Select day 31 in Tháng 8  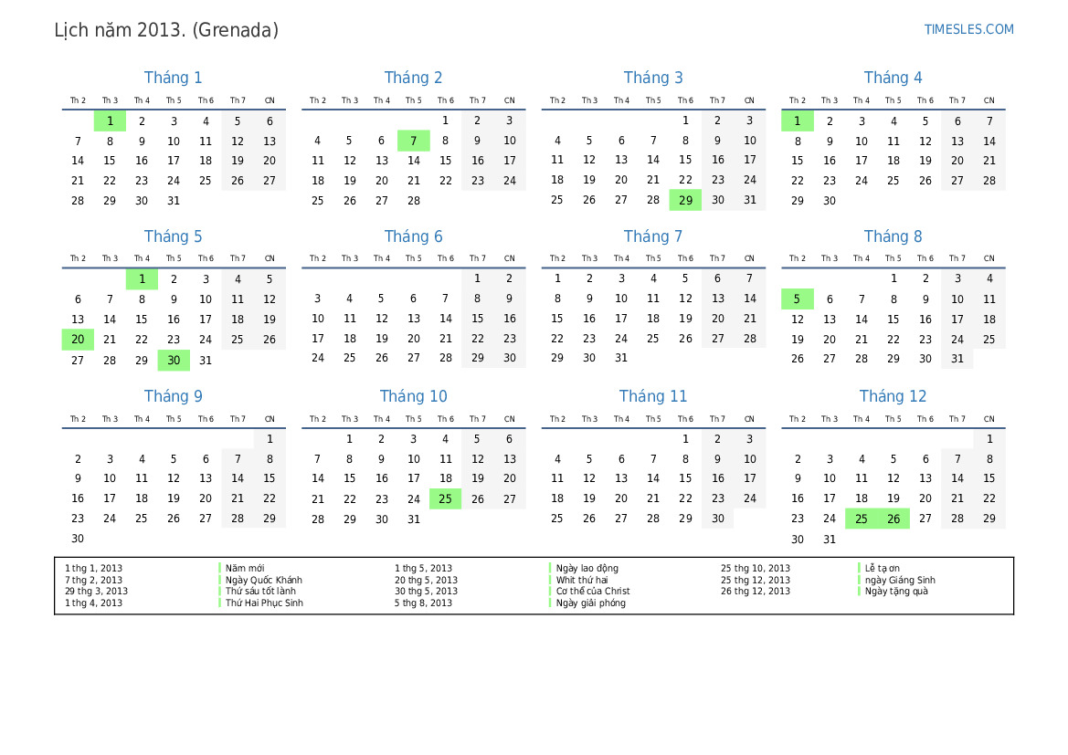pyautogui.click(x=957, y=359)
